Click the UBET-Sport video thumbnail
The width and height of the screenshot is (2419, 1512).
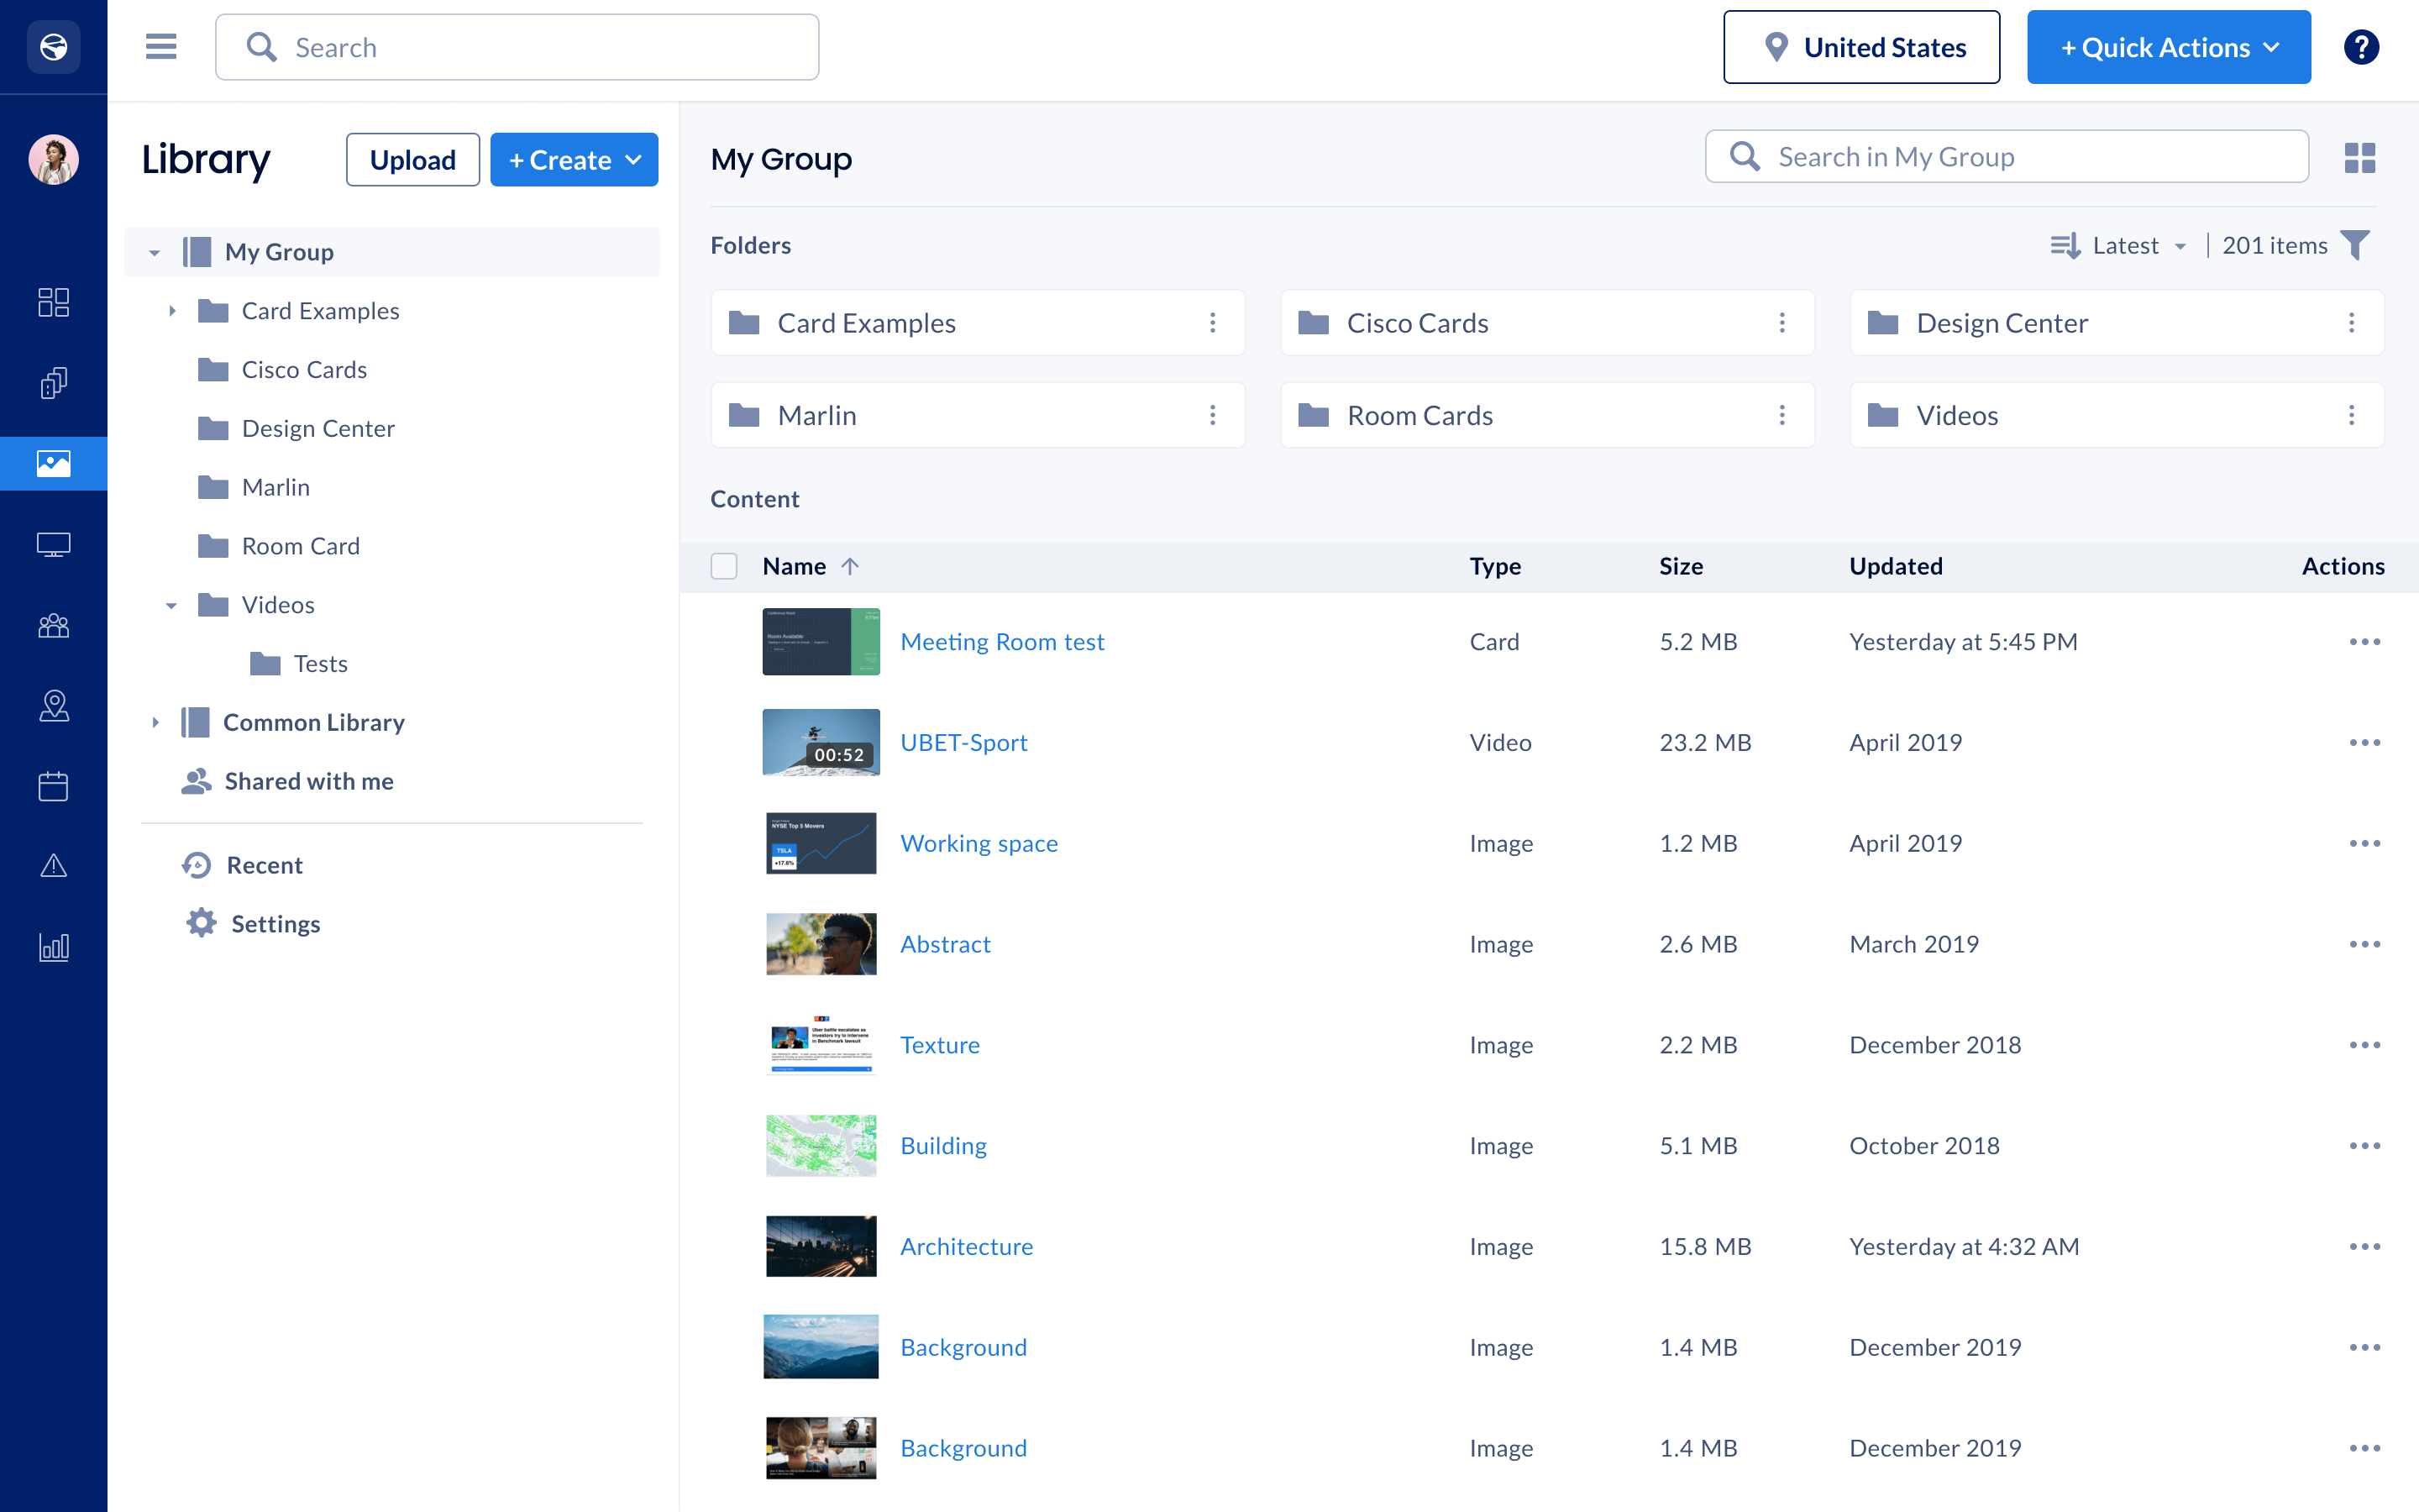pos(821,742)
